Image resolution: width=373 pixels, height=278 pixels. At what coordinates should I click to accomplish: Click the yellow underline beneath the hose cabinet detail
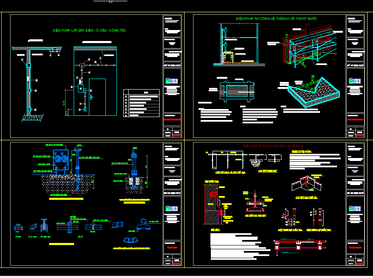click(66, 199)
